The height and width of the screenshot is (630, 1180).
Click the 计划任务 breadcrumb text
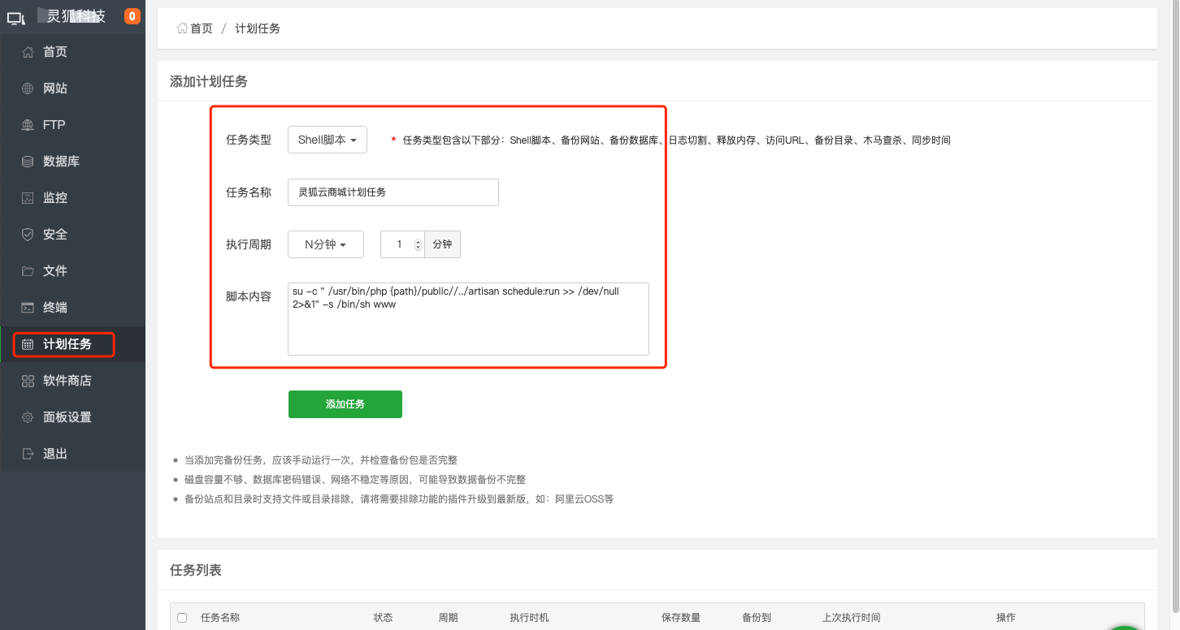click(x=258, y=28)
